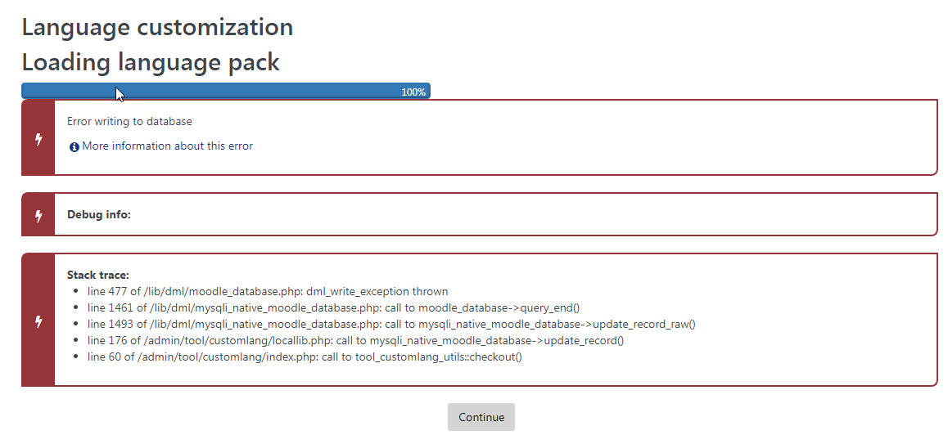The image size is (948, 444).
Task: Click the red sidebar of error message box
Action: pos(38,137)
